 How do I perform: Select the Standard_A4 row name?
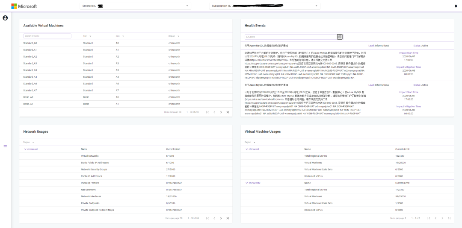coord(30,77)
